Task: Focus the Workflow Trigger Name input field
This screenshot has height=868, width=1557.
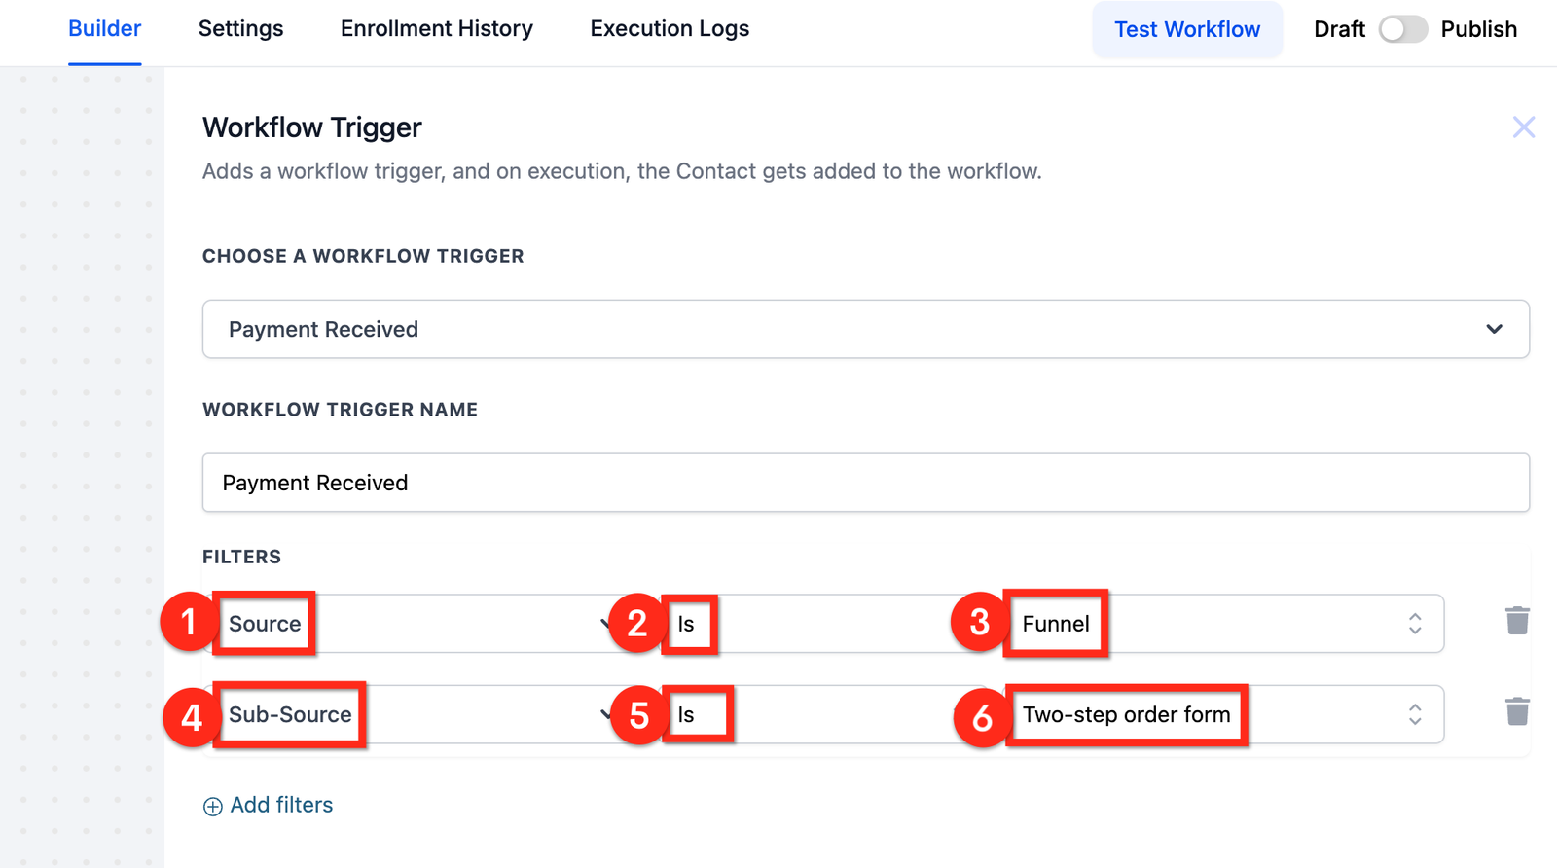Action: 865,483
